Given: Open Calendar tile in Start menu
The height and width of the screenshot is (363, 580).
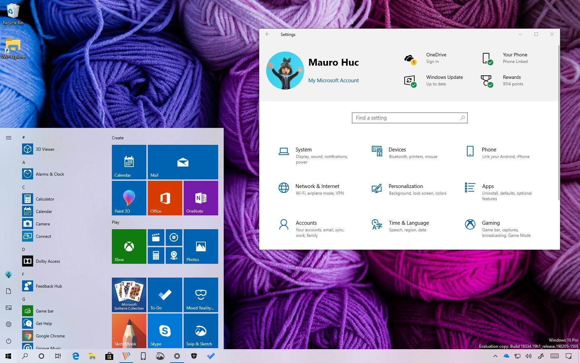Looking at the screenshot, I should pos(129,162).
